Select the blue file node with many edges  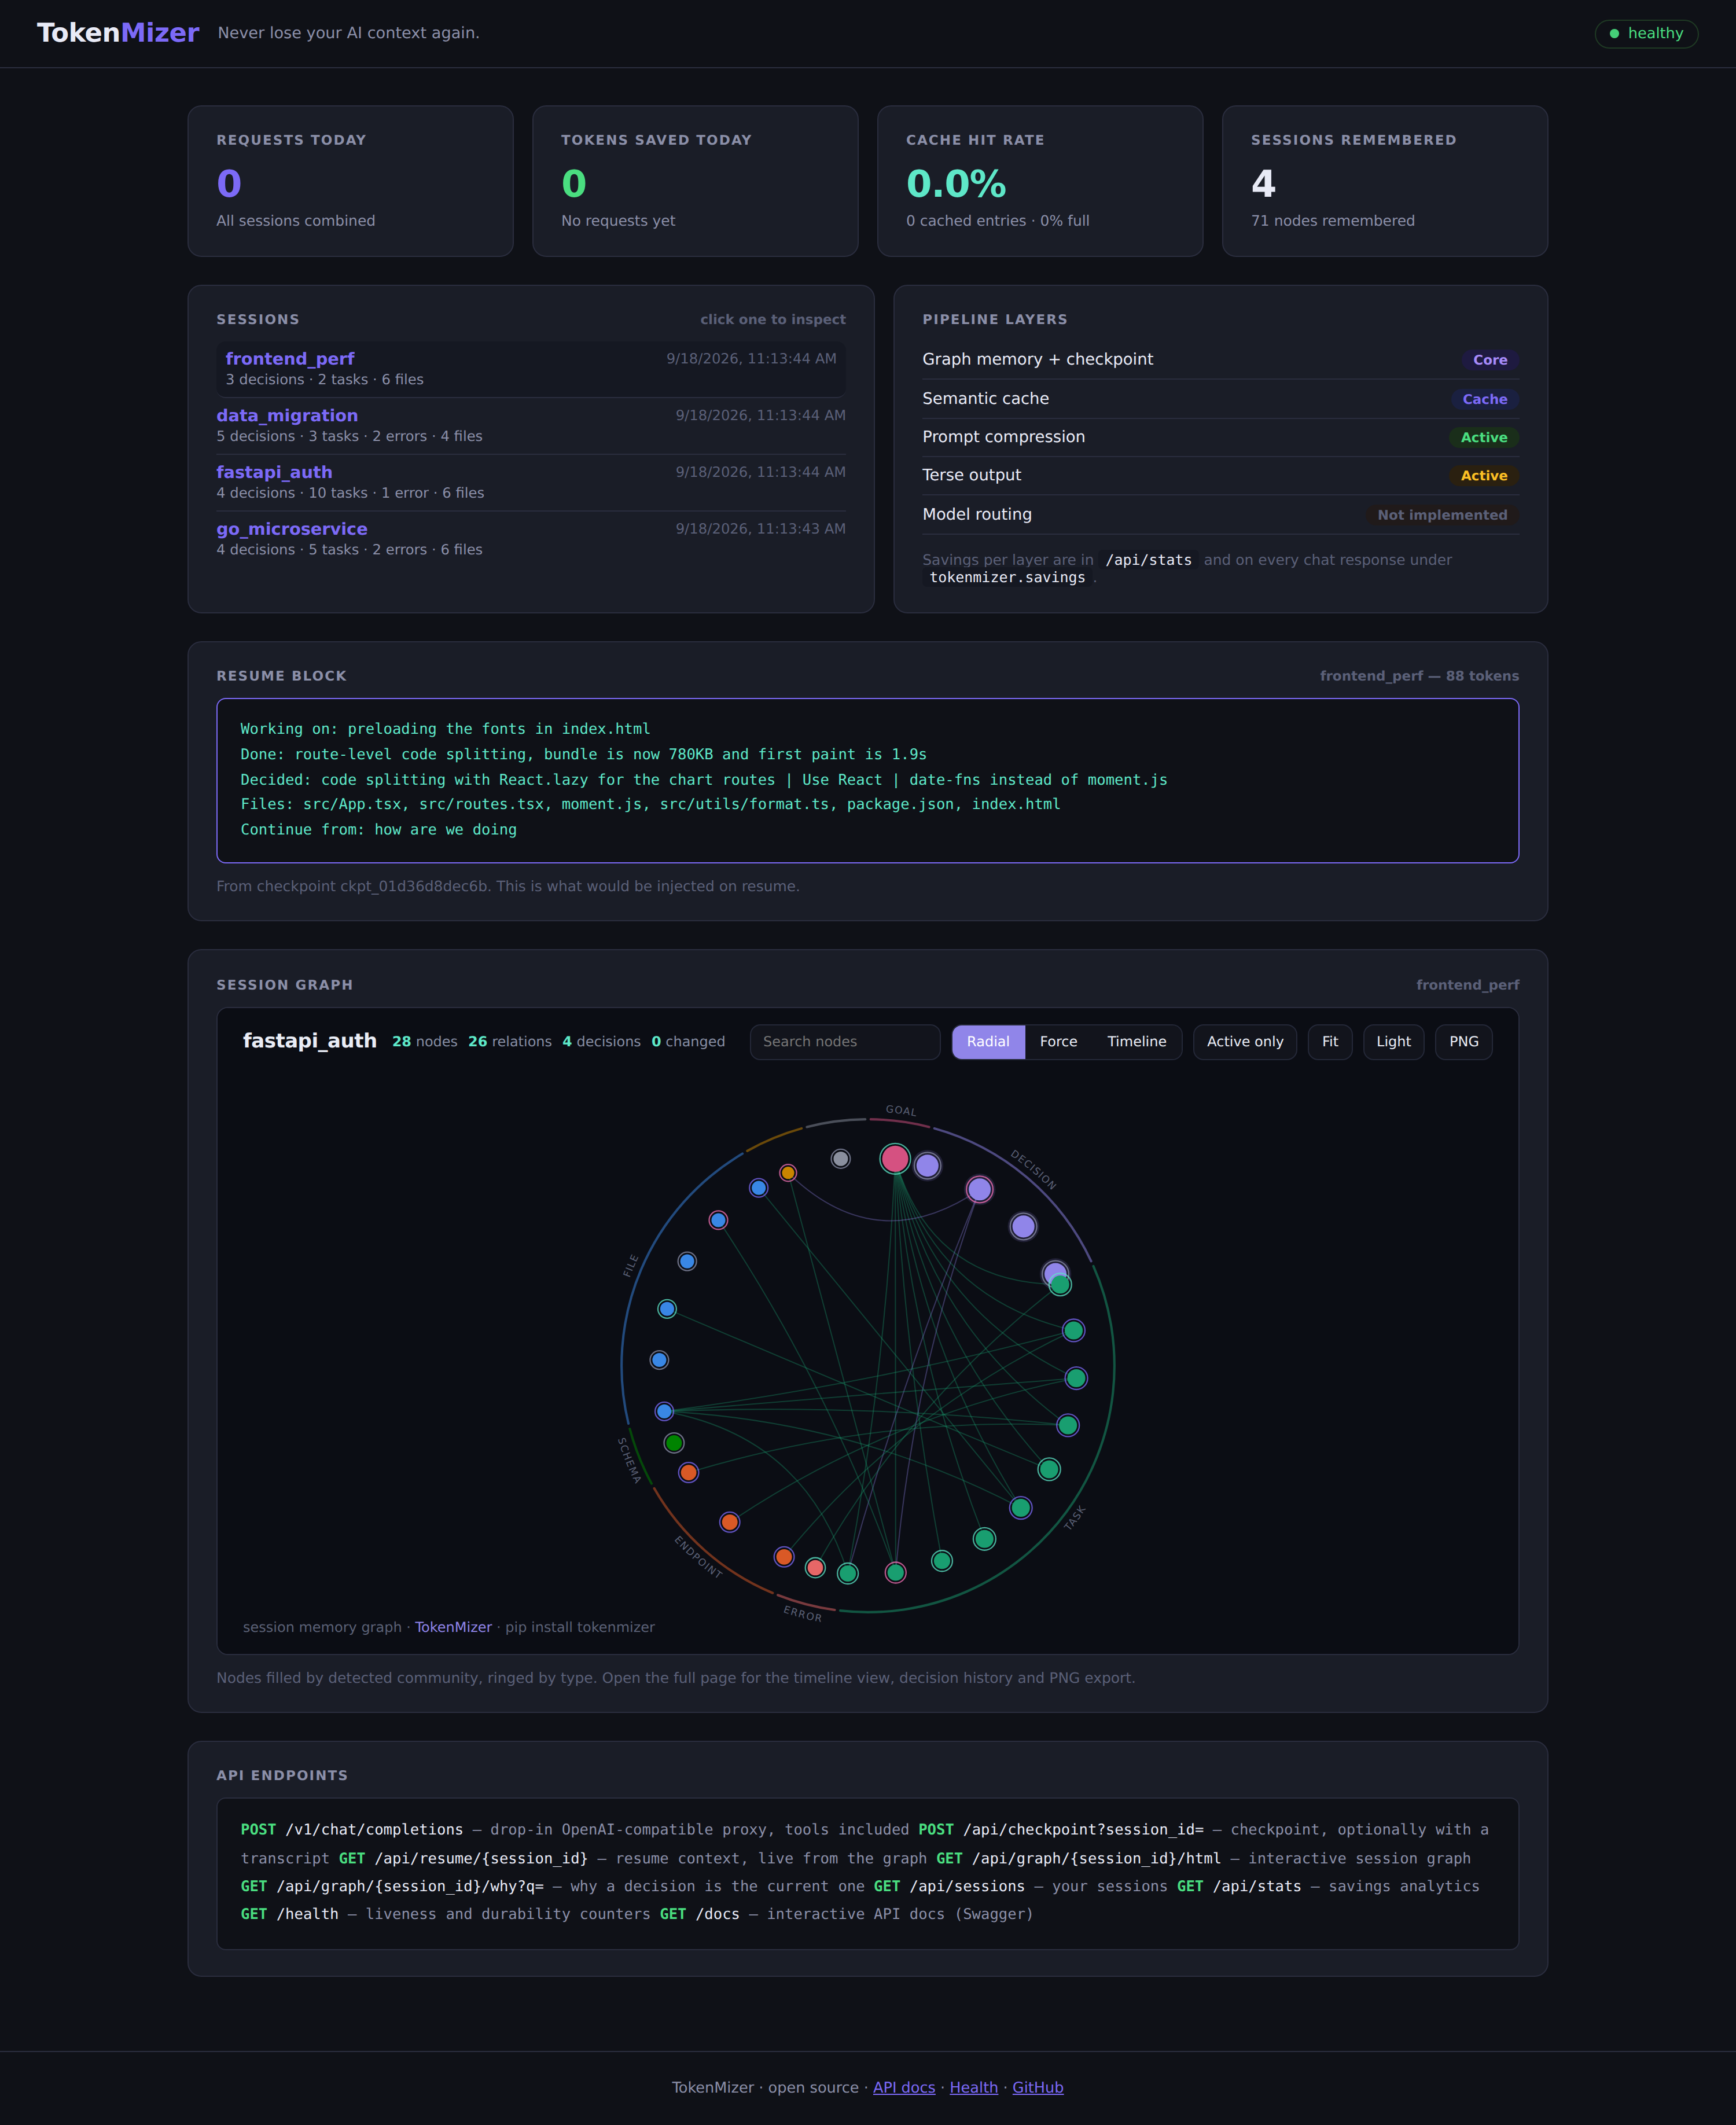pyautogui.click(x=664, y=1411)
